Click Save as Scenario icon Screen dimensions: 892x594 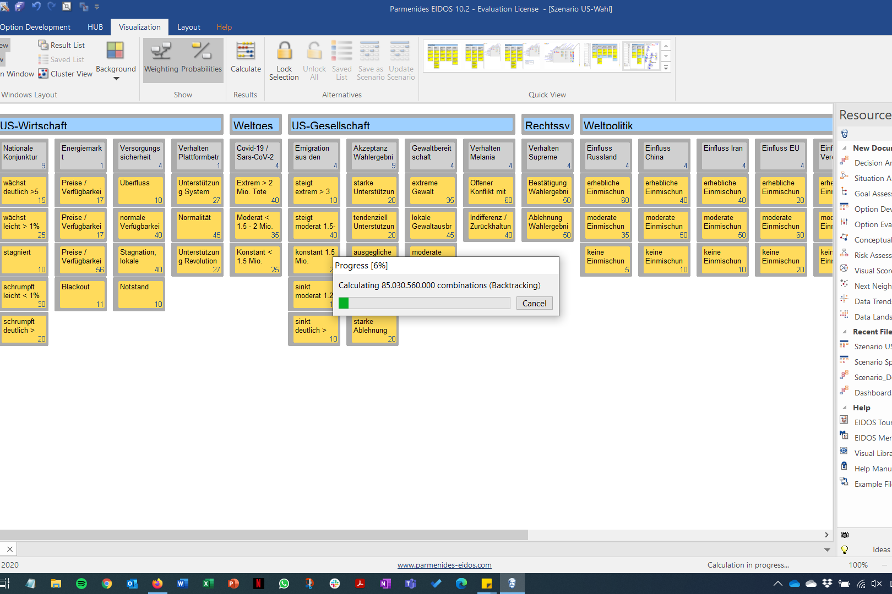tap(370, 51)
